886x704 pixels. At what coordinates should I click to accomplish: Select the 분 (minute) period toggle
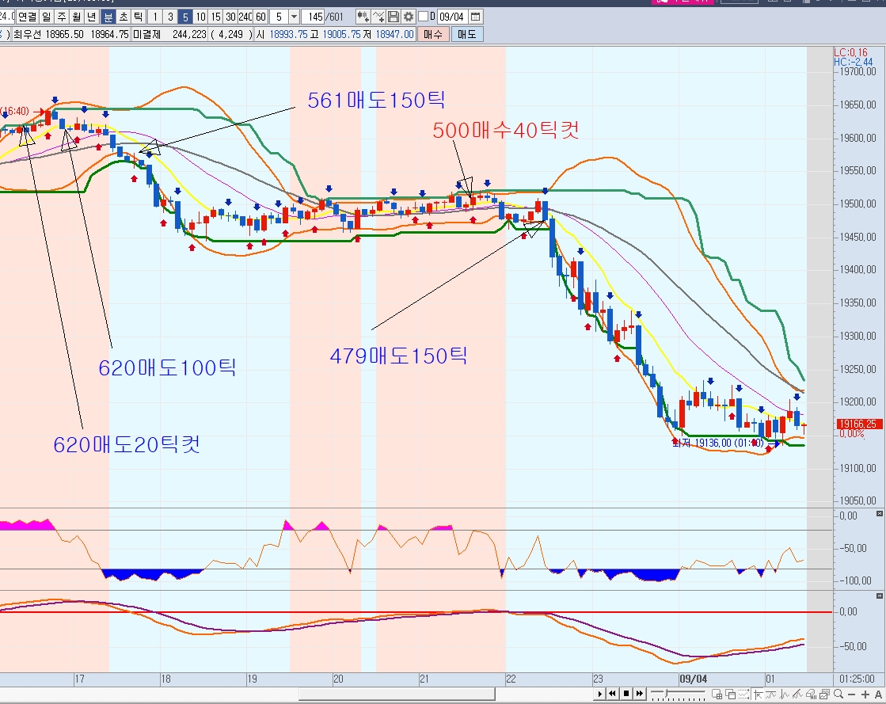point(108,17)
